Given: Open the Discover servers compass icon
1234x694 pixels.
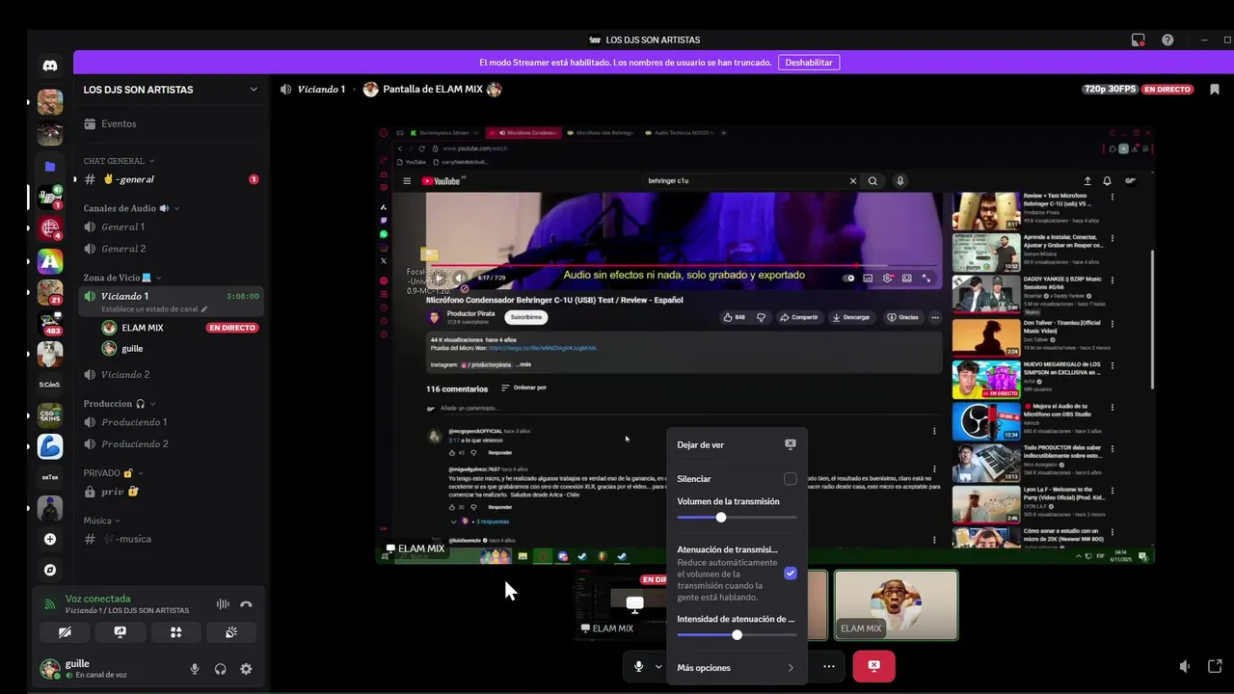Looking at the screenshot, I should (50, 570).
